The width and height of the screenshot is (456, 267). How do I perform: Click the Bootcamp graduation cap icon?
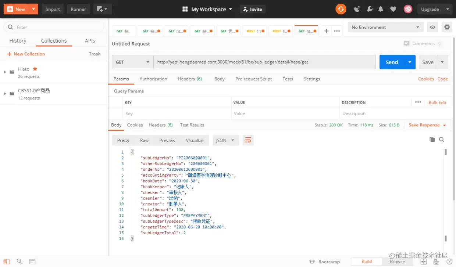tap(312, 262)
